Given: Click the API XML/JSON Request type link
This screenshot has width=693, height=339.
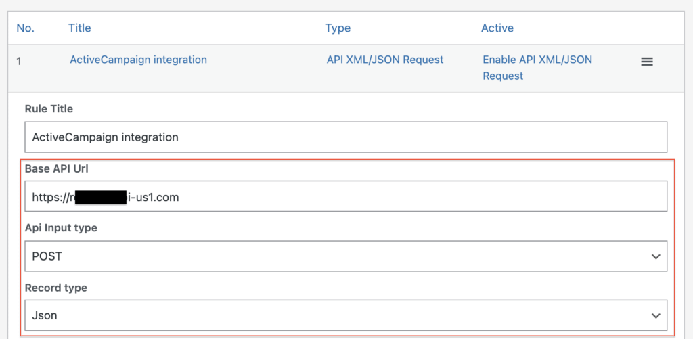Looking at the screenshot, I should click(384, 60).
